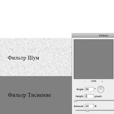Click the angle dial next to Angle field
Screen dimensions: 114x114
(101, 89)
